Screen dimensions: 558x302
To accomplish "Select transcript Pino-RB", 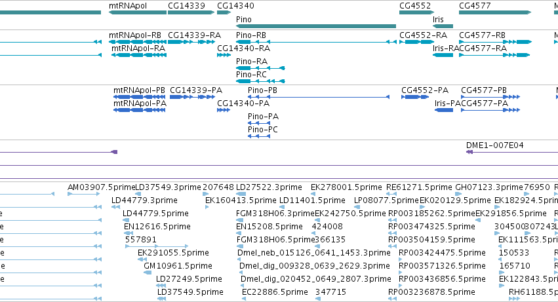I will click(251, 35).
